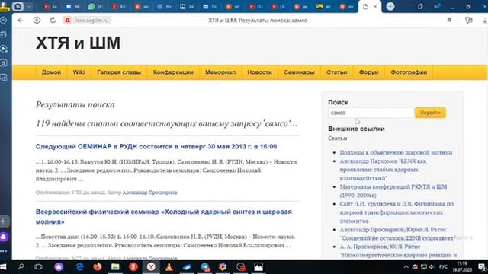This screenshot has width=488, height=274.
Task: Launch the Alice assistant from the sidebar
Action: coord(4,237)
